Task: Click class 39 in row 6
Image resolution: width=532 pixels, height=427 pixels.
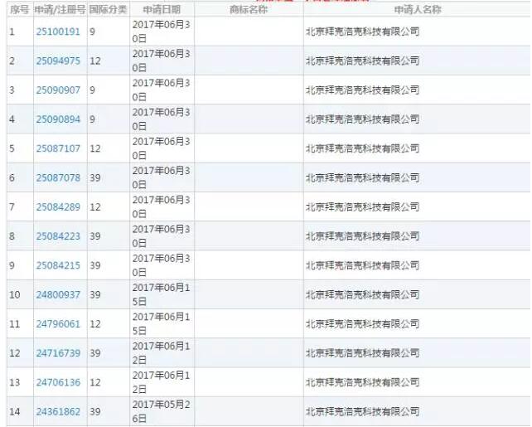Action: pyautogui.click(x=95, y=177)
